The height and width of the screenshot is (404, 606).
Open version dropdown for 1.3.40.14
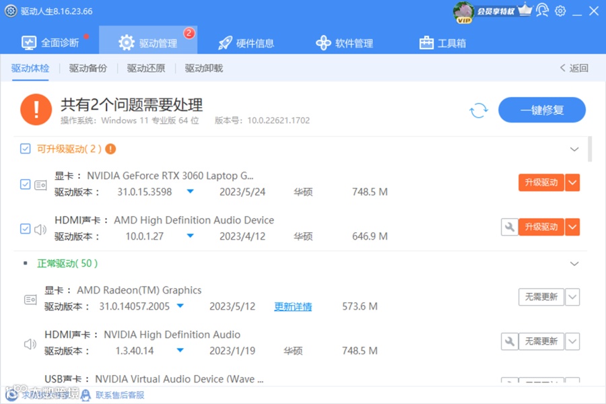pos(180,350)
